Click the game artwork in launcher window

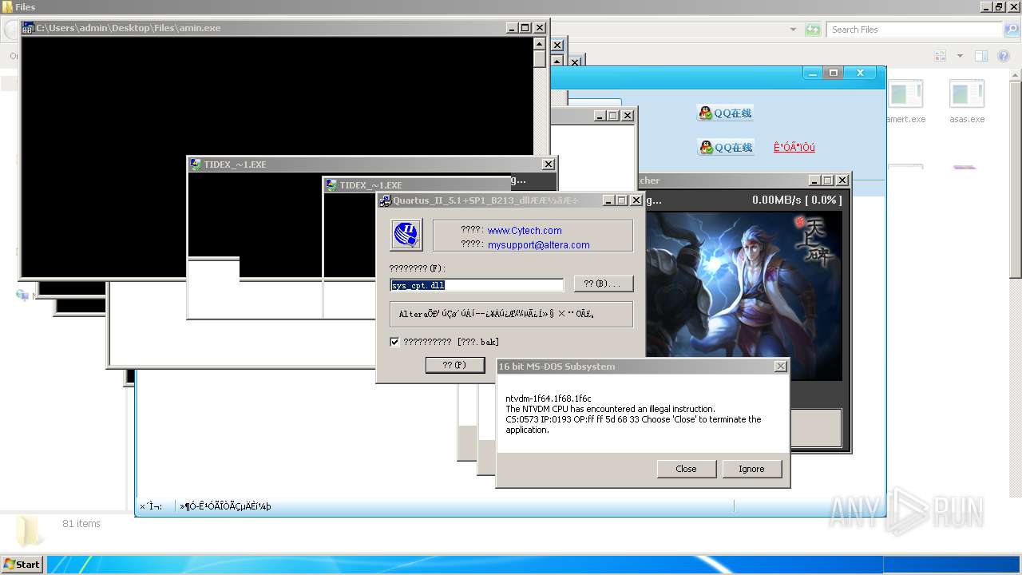click(743, 295)
